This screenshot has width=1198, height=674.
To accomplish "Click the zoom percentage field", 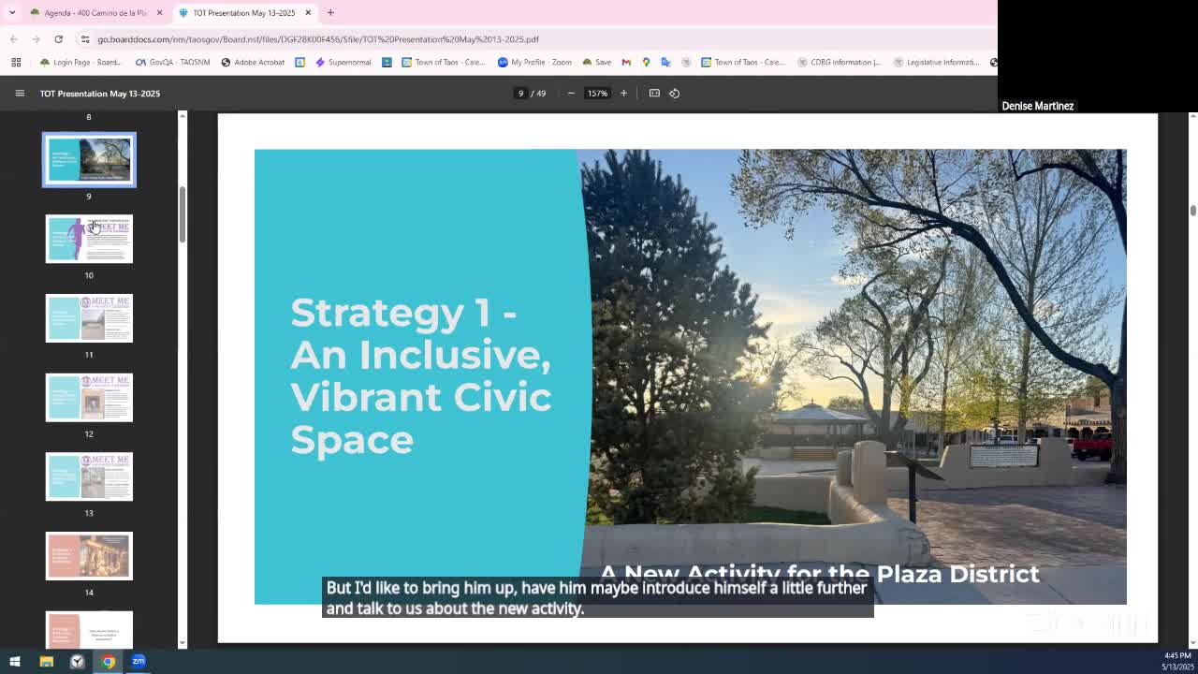I will pos(597,93).
